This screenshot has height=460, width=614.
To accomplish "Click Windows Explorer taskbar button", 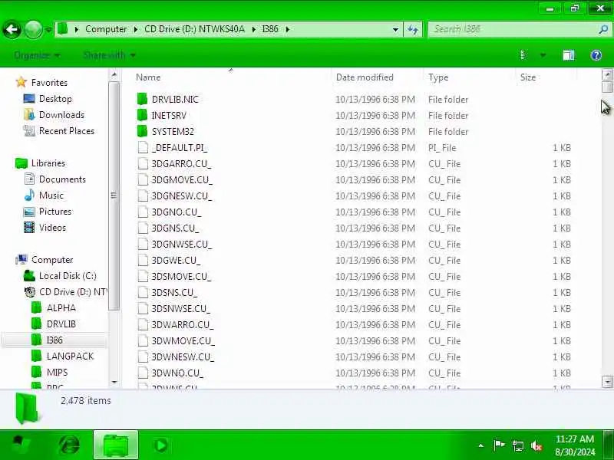I will tap(116, 445).
